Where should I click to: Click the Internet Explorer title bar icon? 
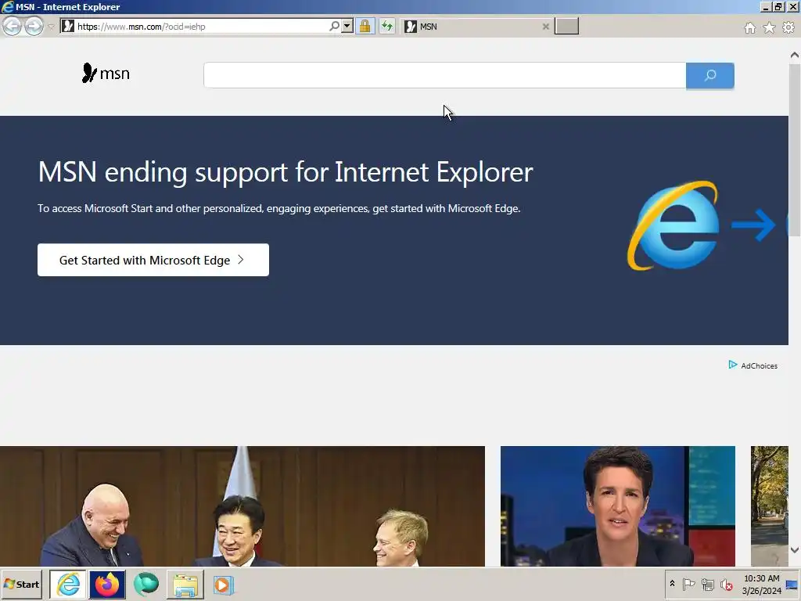(7, 6)
